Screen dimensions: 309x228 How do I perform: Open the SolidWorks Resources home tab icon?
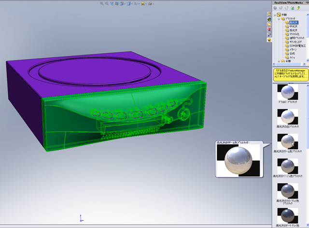(x=269, y=15)
